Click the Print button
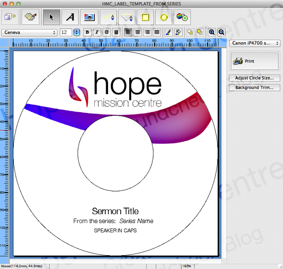283x269 pixels. coord(255,61)
